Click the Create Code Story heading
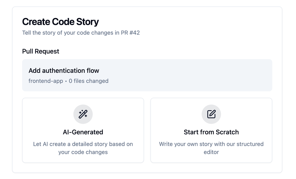Image resolution: width=296 pixels, height=179 pixels. pos(60,22)
